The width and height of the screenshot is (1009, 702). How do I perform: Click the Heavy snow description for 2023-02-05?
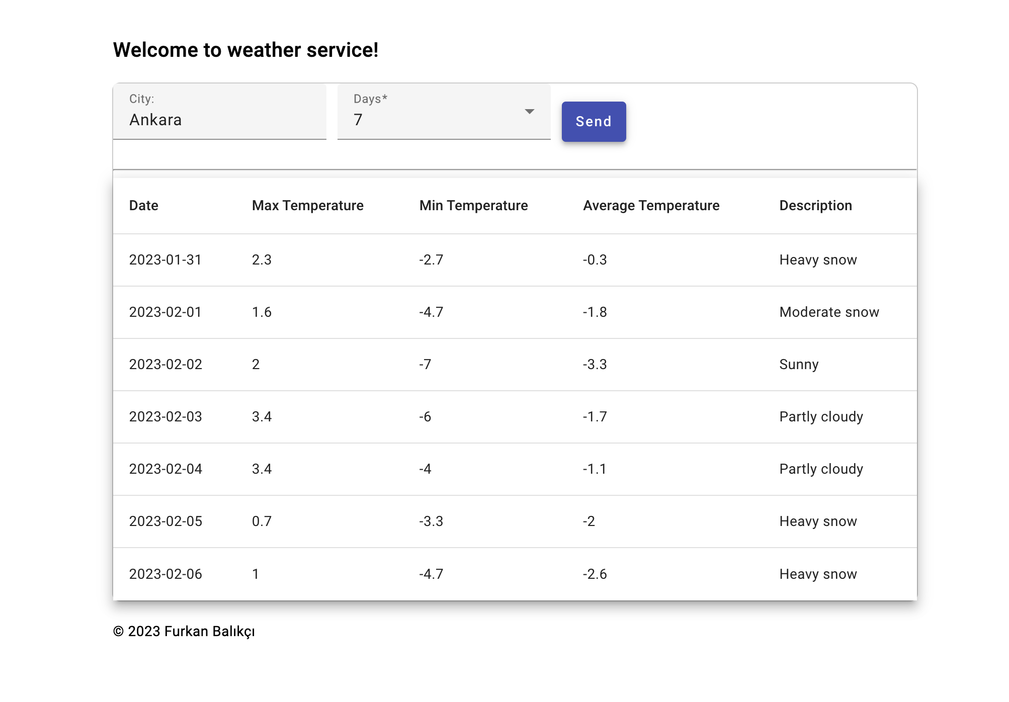[817, 521]
